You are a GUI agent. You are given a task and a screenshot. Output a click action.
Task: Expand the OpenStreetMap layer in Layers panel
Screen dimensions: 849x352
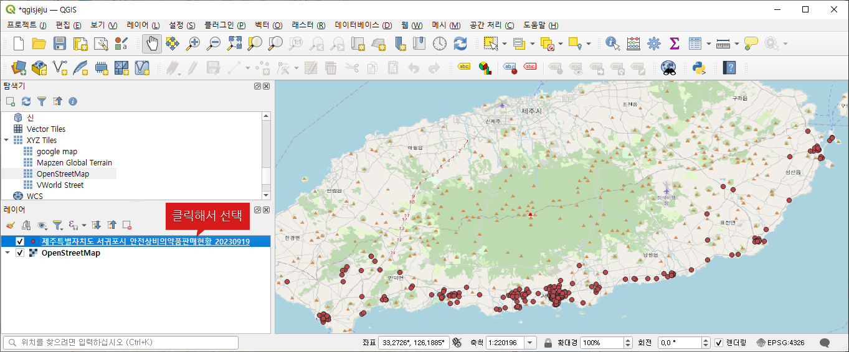7,253
